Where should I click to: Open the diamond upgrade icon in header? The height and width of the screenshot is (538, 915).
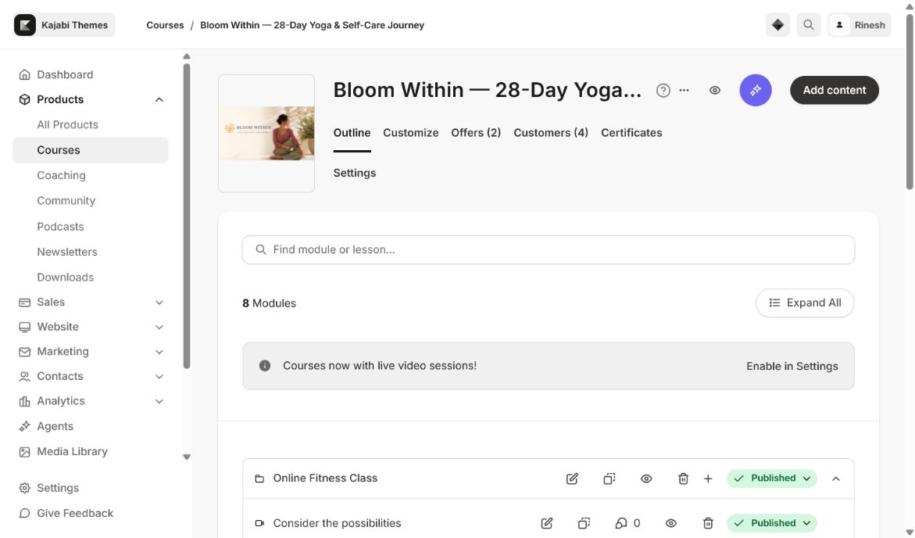777,25
